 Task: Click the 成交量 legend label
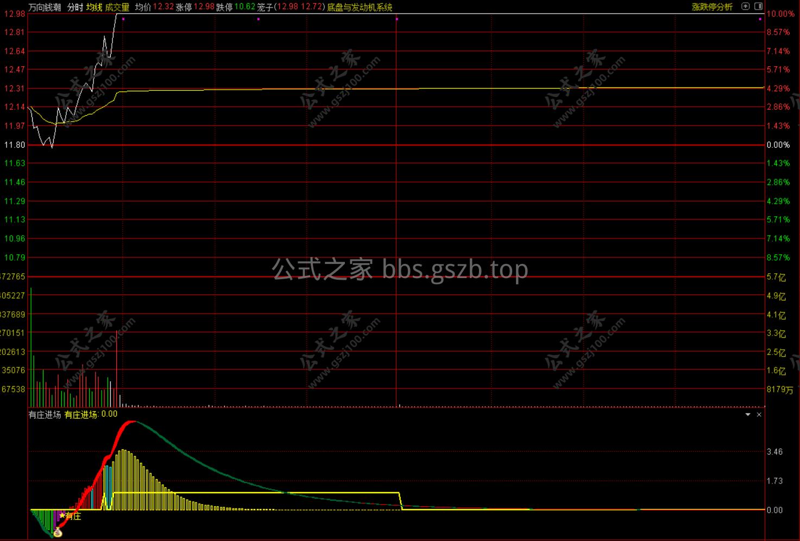tap(117, 7)
